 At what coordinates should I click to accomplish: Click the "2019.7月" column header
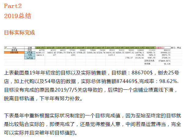coord(100,48)
